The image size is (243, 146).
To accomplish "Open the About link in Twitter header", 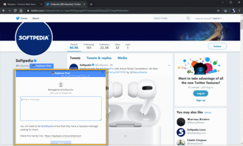I will click(36, 18).
